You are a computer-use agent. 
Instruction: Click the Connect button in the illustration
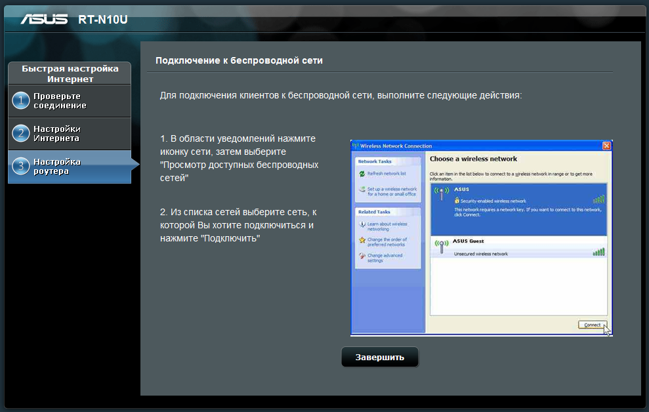coord(593,325)
